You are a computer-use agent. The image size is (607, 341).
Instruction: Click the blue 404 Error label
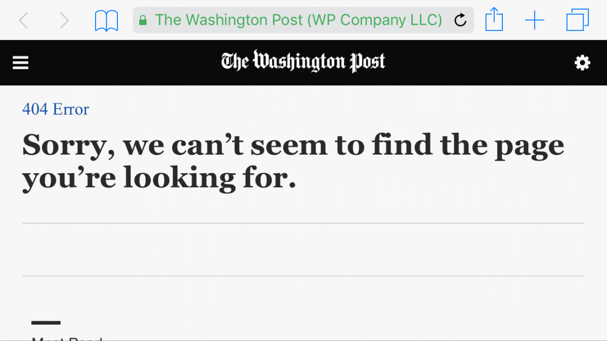point(56,109)
